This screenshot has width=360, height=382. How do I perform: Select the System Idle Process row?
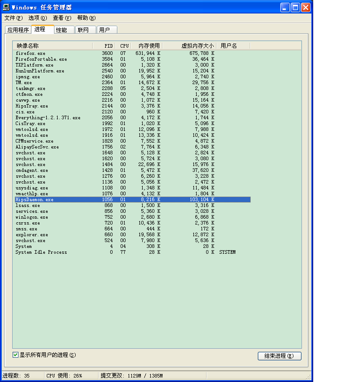pyautogui.click(x=41, y=252)
